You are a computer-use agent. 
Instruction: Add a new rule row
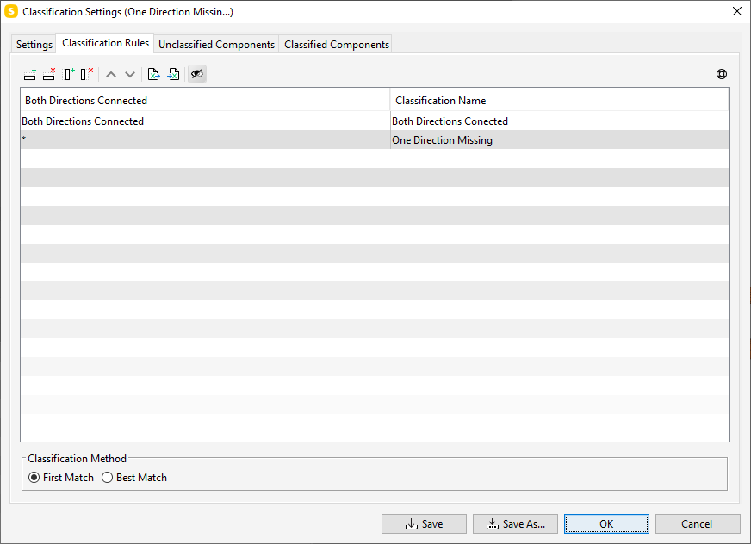point(29,74)
